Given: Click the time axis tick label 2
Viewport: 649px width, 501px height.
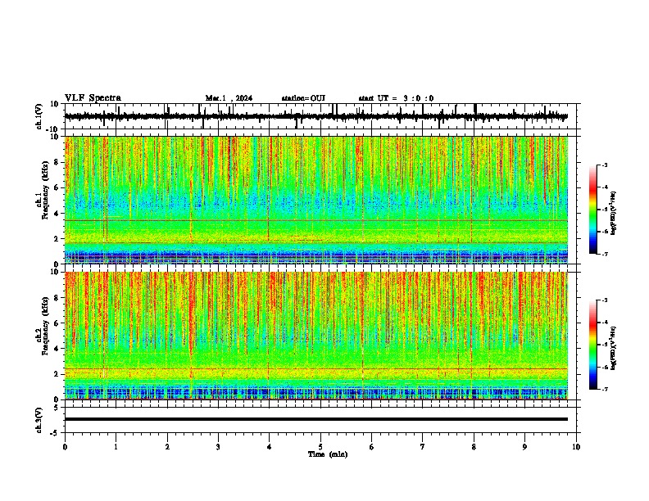Looking at the screenshot, I should [x=167, y=447].
